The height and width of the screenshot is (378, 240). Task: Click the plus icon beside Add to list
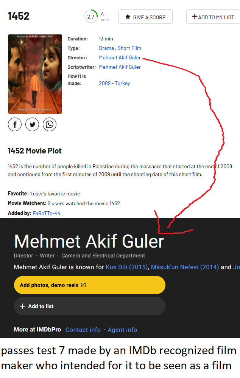(x=22, y=306)
